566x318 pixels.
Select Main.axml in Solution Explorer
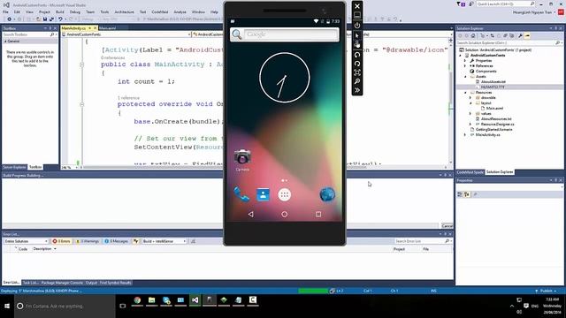tap(494, 108)
